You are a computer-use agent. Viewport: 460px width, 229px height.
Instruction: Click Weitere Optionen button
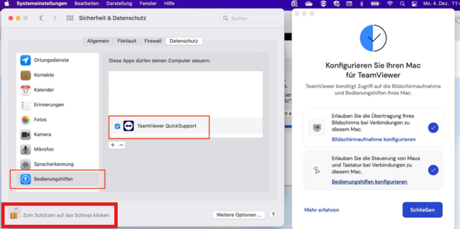[x=239, y=215]
